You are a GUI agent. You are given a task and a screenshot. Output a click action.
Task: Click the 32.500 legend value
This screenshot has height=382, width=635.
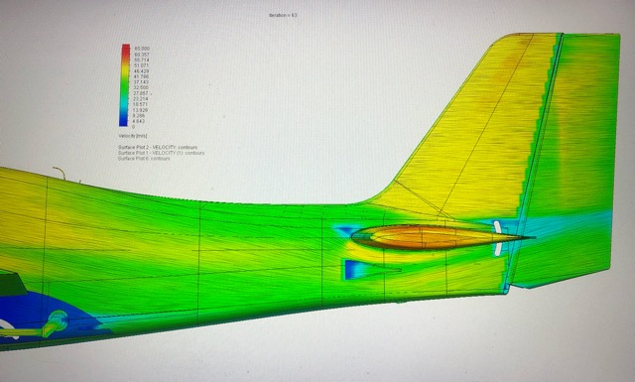pyautogui.click(x=141, y=87)
